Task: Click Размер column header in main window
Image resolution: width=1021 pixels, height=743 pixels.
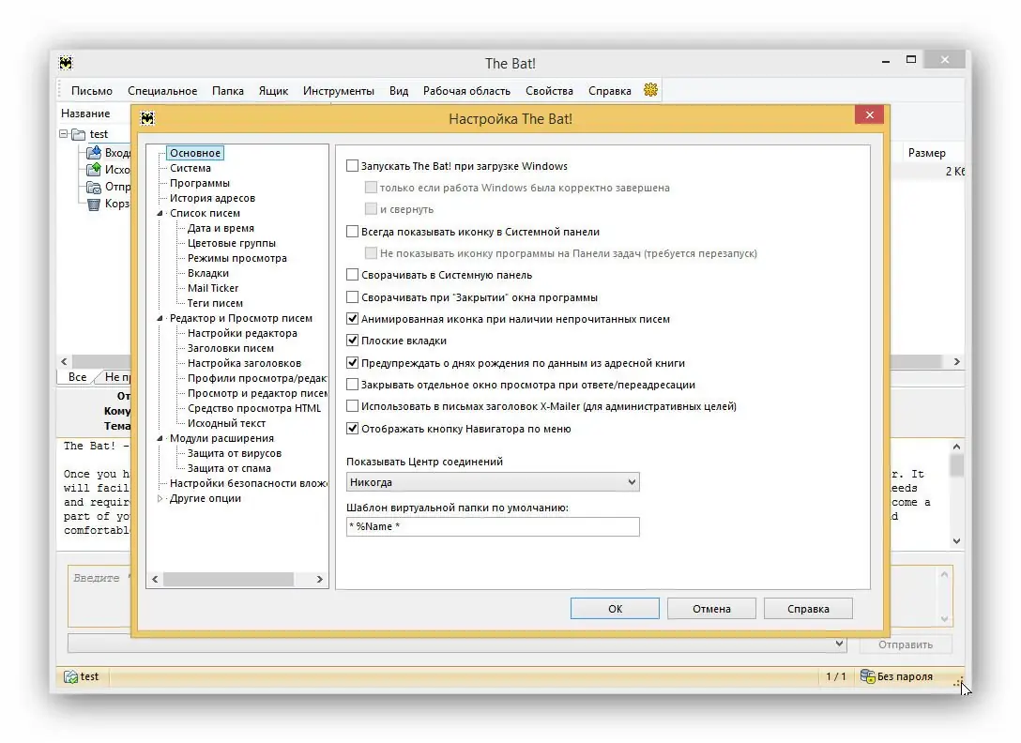Action: coord(926,152)
